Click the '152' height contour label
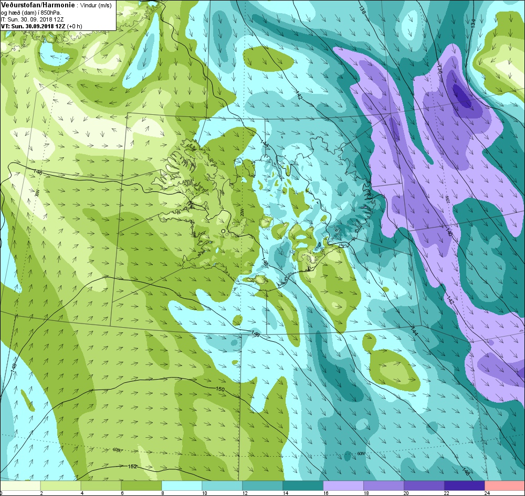525x496 pixels. (x=133, y=466)
